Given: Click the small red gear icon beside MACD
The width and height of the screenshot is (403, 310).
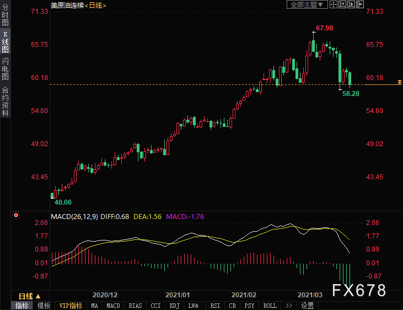Looking at the screenshot, I should click(16, 216).
